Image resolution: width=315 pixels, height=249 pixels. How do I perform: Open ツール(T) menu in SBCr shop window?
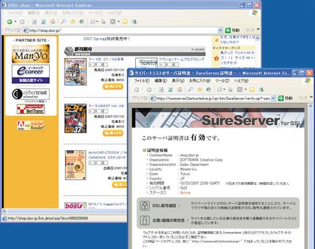click(x=95, y=13)
